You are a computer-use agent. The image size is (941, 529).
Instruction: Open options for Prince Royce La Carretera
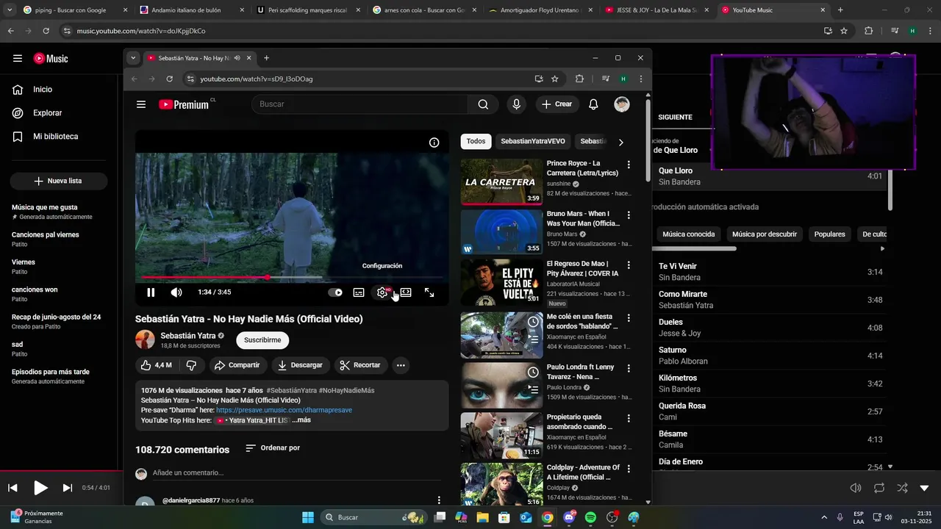[x=629, y=165]
